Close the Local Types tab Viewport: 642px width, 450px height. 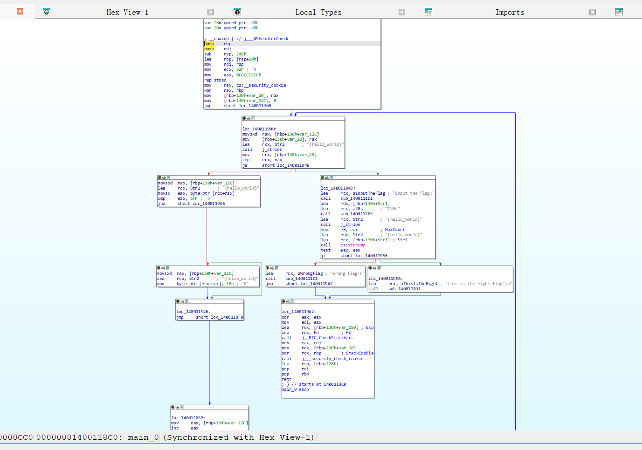pos(402,12)
